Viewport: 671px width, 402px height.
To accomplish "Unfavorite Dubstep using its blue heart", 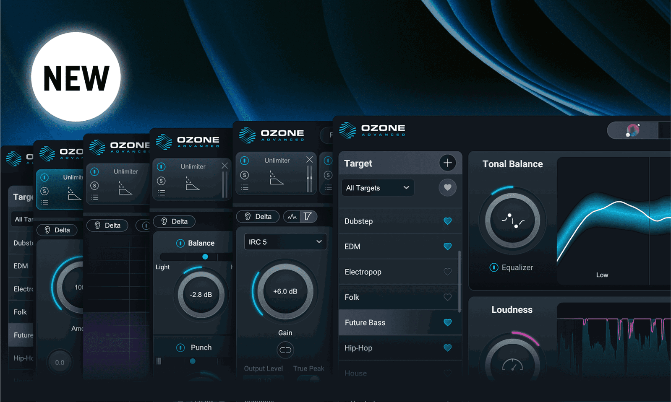I will (448, 221).
